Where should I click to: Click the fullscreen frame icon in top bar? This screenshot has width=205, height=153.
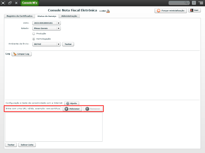(3, 3)
